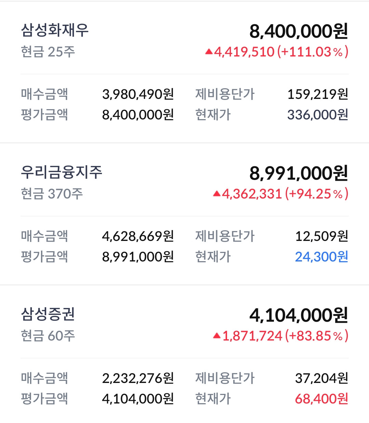Tap the 8,991,000원 bold total valuation
This screenshot has width=369, height=423.
click(298, 173)
